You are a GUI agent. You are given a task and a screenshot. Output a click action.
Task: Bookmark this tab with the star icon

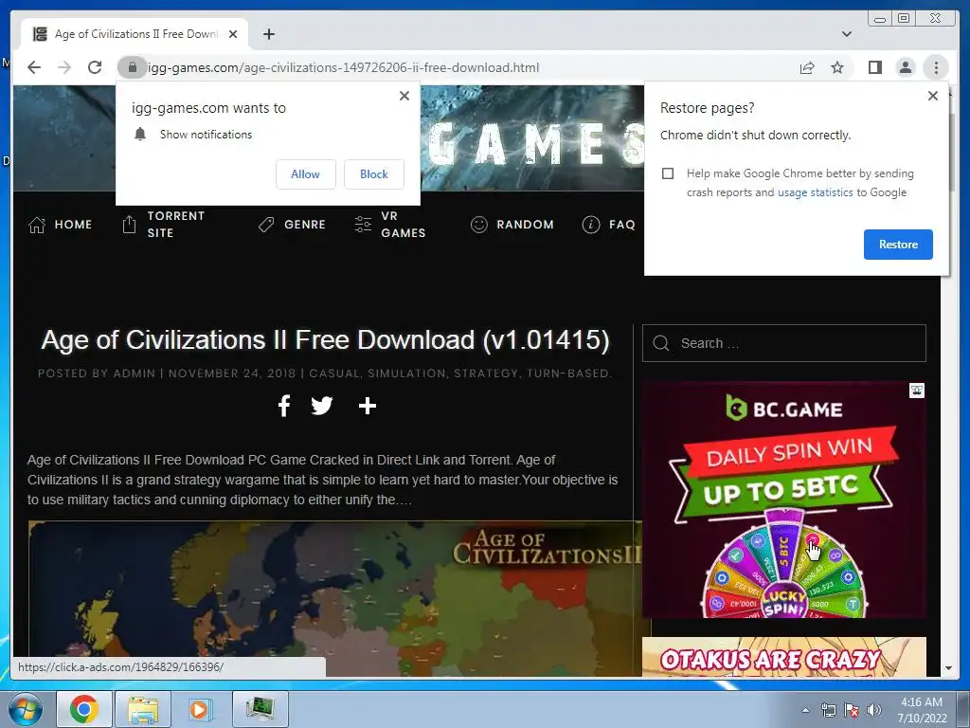click(837, 67)
